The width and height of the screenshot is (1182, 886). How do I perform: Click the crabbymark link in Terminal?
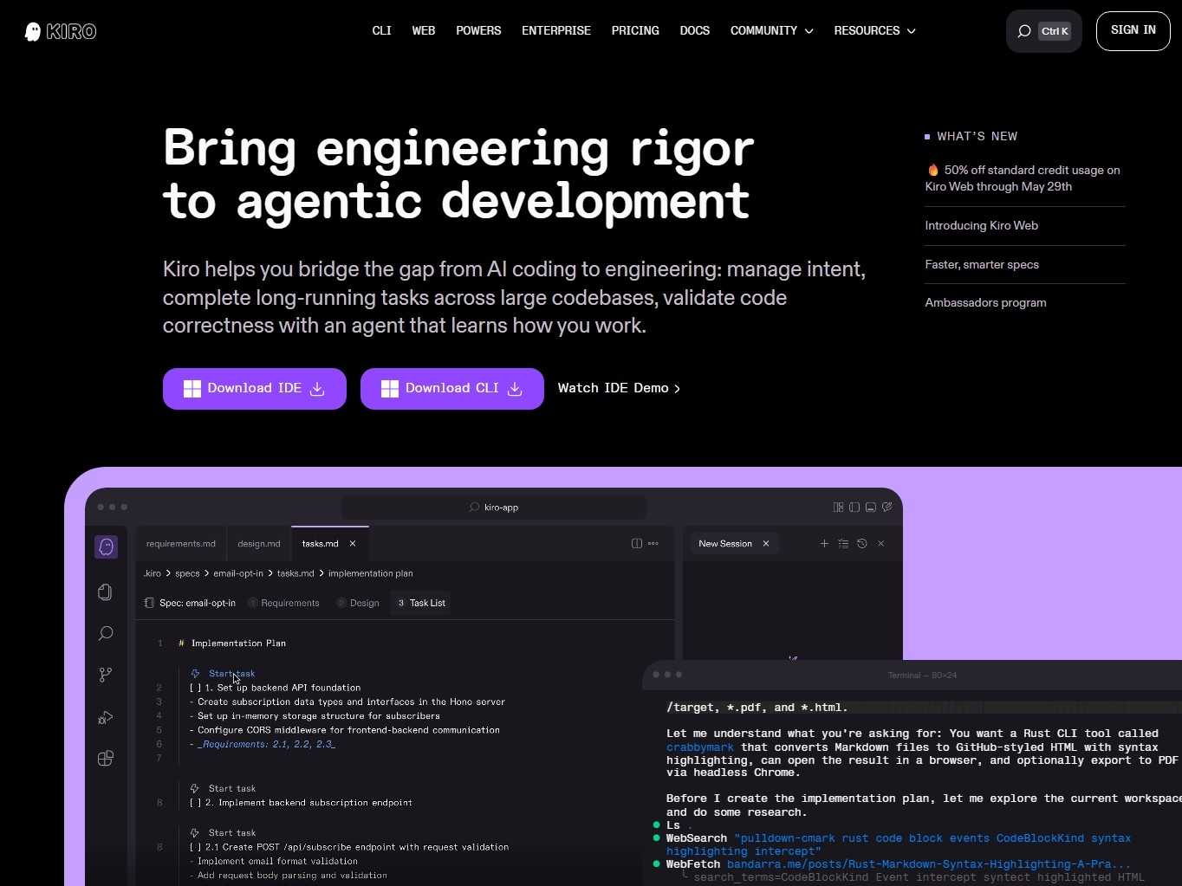tap(700, 747)
